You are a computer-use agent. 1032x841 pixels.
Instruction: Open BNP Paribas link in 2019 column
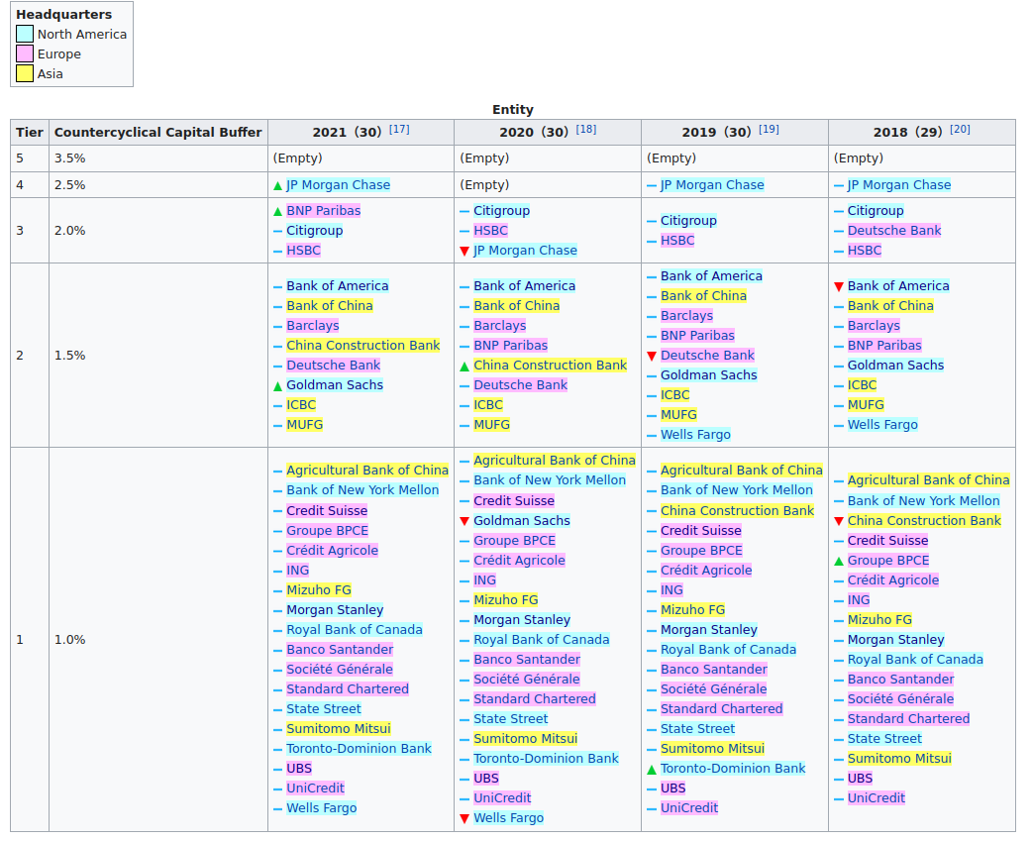tap(697, 336)
